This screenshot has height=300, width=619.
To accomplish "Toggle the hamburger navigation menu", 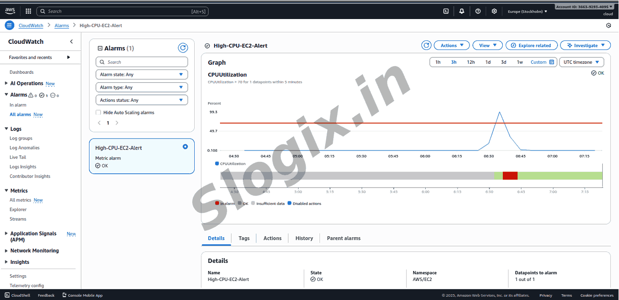I will point(10,25).
